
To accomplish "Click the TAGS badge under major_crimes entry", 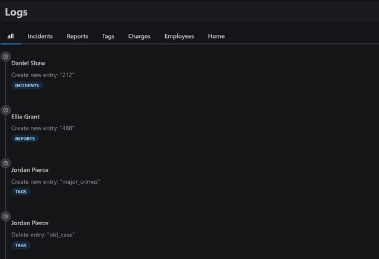I will tap(21, 192).
